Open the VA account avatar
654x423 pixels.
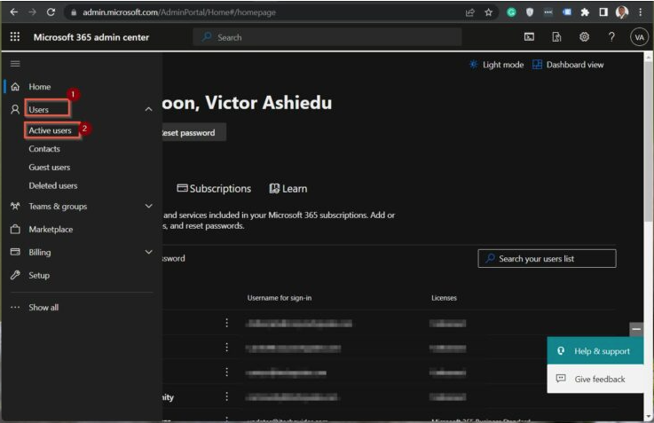(x=639, y=37)
